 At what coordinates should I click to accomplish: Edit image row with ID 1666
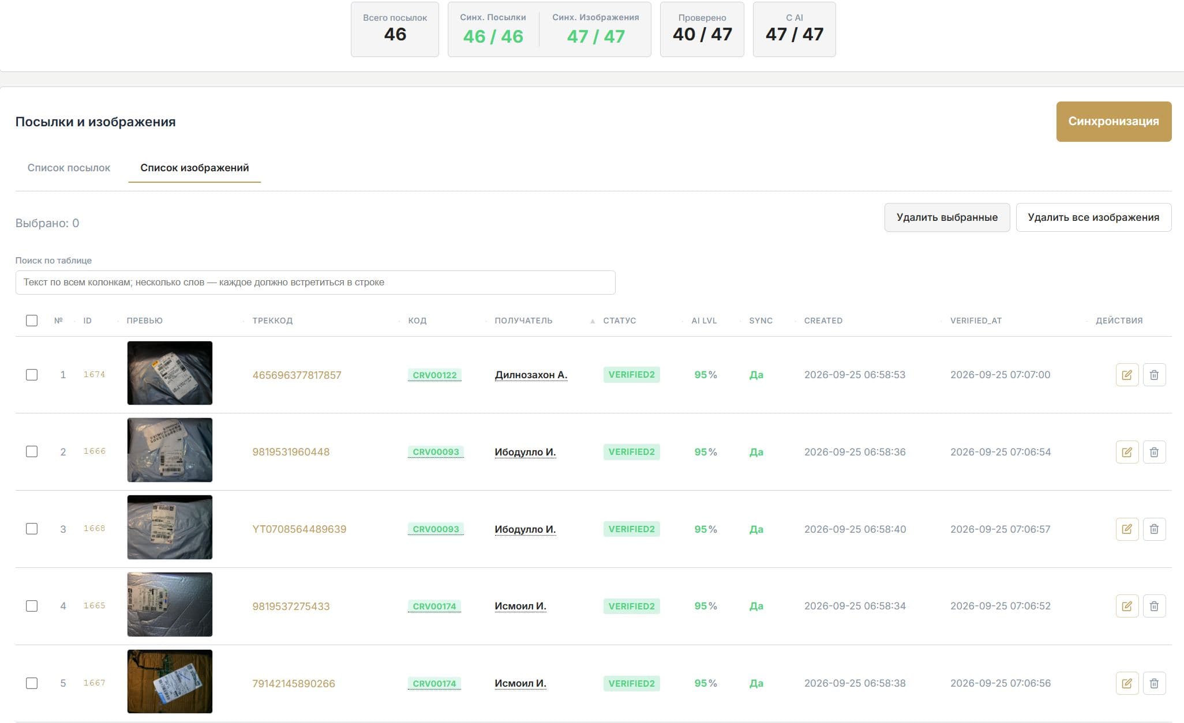point(1127,452)
